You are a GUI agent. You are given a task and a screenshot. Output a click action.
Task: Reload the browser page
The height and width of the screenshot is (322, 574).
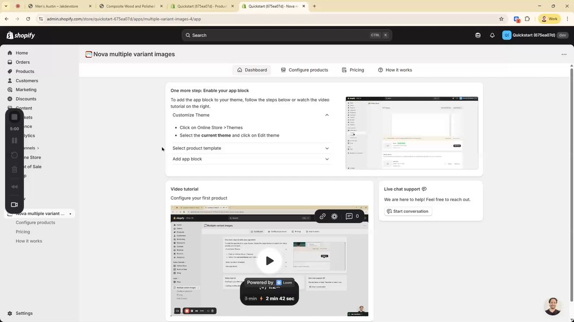point(28,19)
